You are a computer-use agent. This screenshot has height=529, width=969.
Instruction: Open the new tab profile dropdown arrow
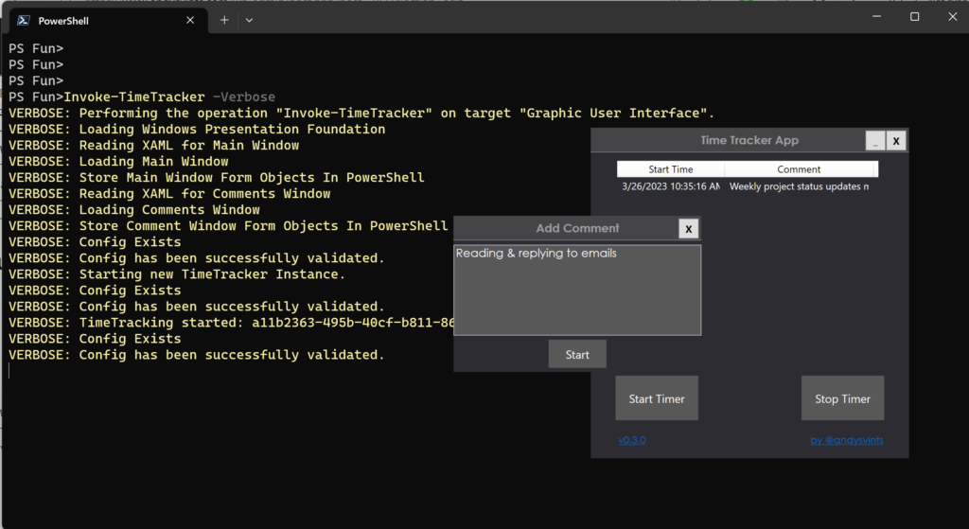click(x=249, y=21)
